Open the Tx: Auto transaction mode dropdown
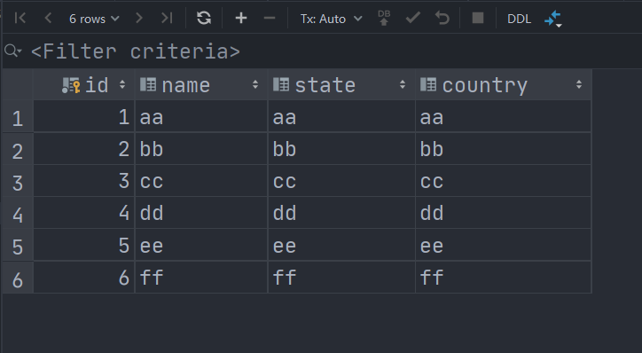Image resolution: width=642 pixels, height=353 pixels. pos(331,19)
